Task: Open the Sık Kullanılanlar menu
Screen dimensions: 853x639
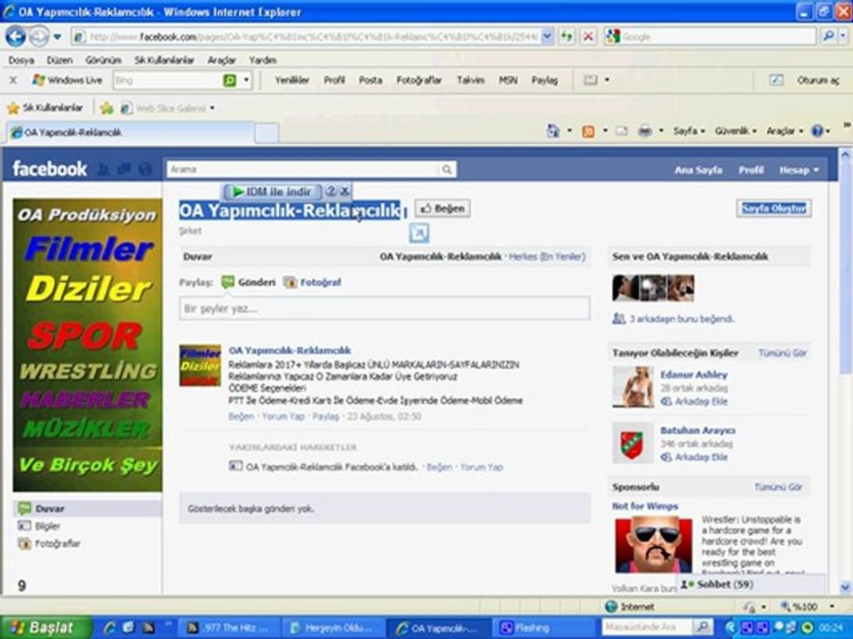Action: (x=164, y=59)
